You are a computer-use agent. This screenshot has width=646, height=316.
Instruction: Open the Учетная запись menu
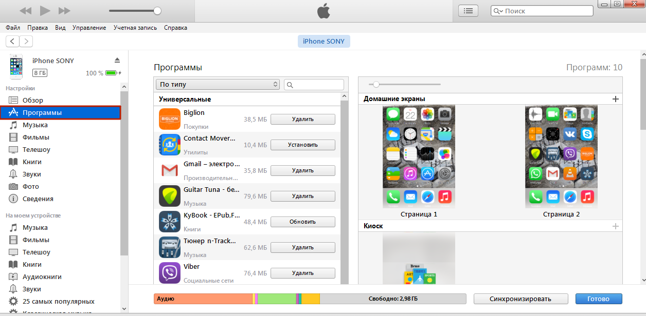(x=135, y=28)
